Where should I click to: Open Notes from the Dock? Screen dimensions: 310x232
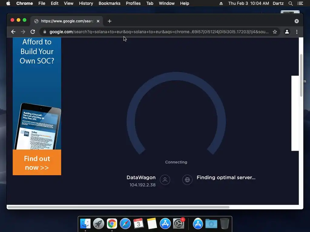152,224
